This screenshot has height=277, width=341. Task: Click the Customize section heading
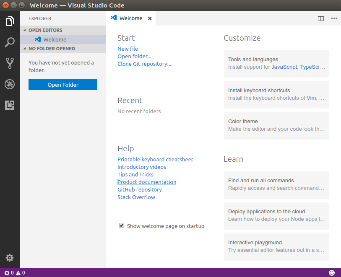pos(242,38)
